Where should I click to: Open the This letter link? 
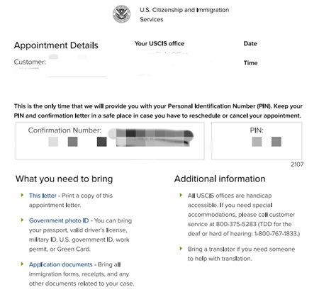click(x=43, y=196)
